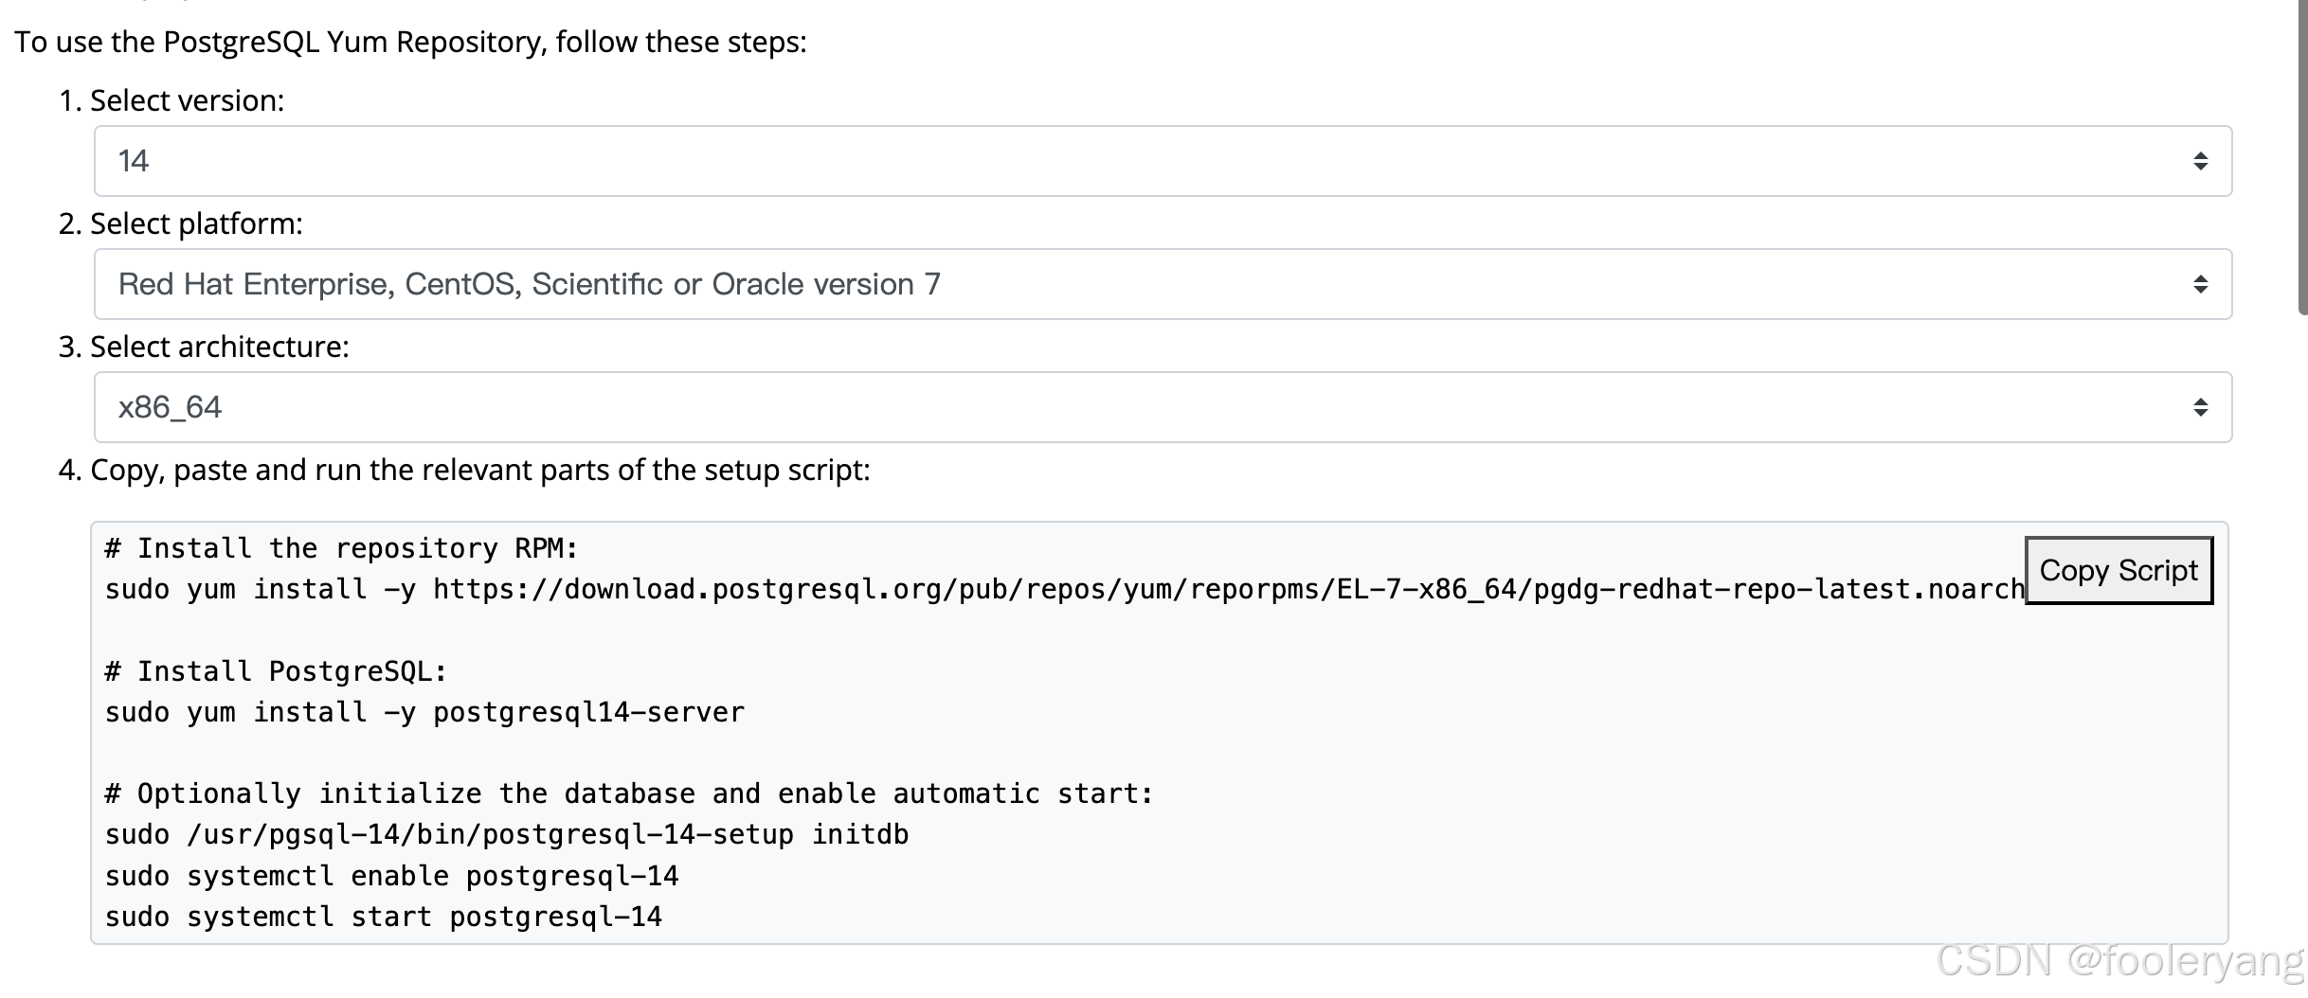Click the systemctl enable postgresql-14 line
The height and width of the screenshot is (998, 2308).
point(391,875)
